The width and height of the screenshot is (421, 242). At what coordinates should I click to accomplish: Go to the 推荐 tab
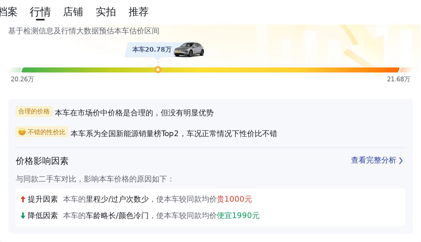point(139,12)
